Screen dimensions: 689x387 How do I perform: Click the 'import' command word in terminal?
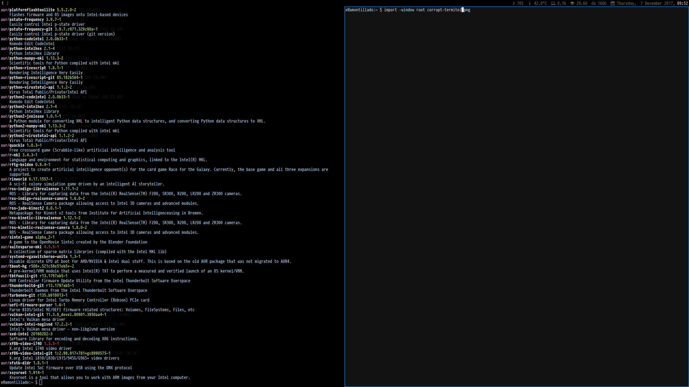(x=390, y=10)
